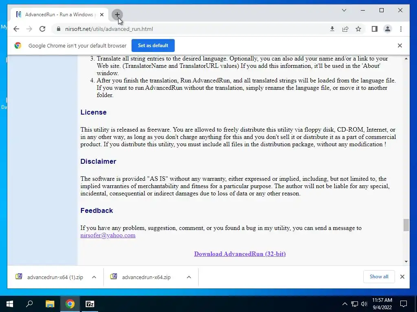417x312 pixels.
Task: Open Windows taskbar search
Action: coord(29,304)
